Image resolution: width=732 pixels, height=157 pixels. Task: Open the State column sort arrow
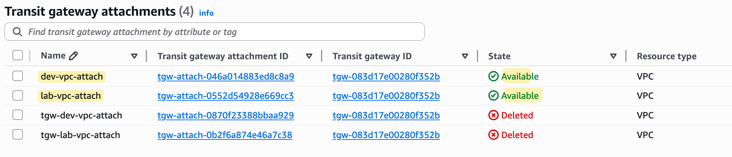coord(613,56)
